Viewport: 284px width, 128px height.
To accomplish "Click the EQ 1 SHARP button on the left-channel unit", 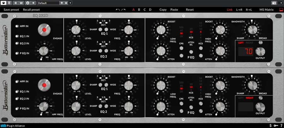I will click(x=100, y=30).
